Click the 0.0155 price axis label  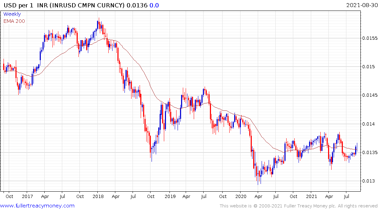[370, 38]
